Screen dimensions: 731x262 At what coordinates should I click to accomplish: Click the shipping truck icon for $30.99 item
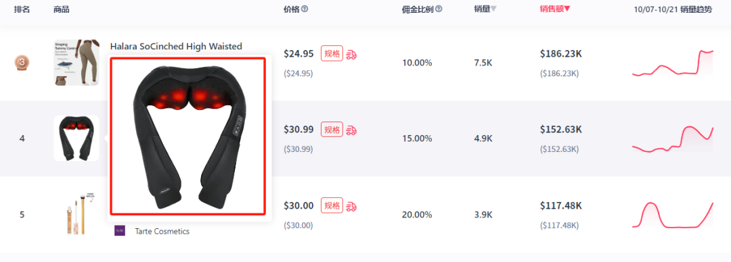pos(351,130)
